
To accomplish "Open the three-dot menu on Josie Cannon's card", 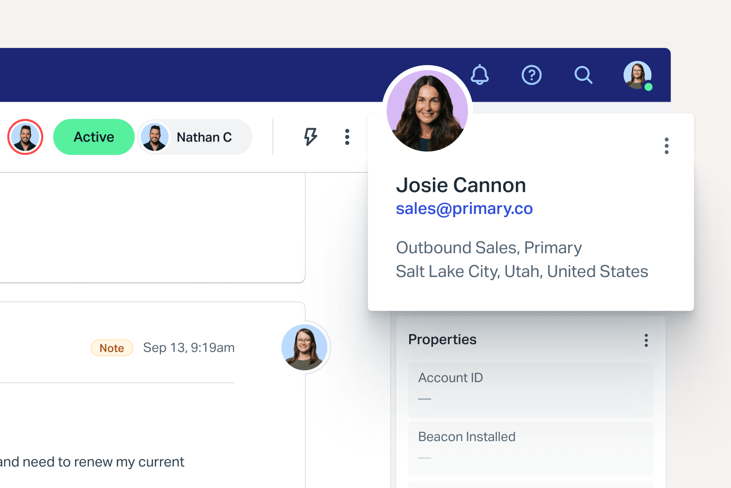I will coord(666,146).
